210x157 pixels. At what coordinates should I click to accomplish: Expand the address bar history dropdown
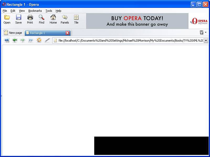coord(206,41)
